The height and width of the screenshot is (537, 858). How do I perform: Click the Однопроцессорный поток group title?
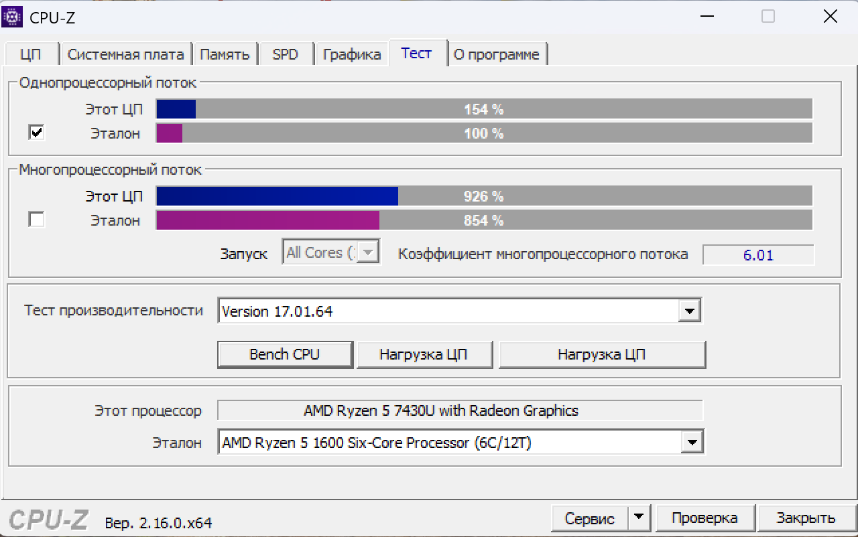pos(108,83)
